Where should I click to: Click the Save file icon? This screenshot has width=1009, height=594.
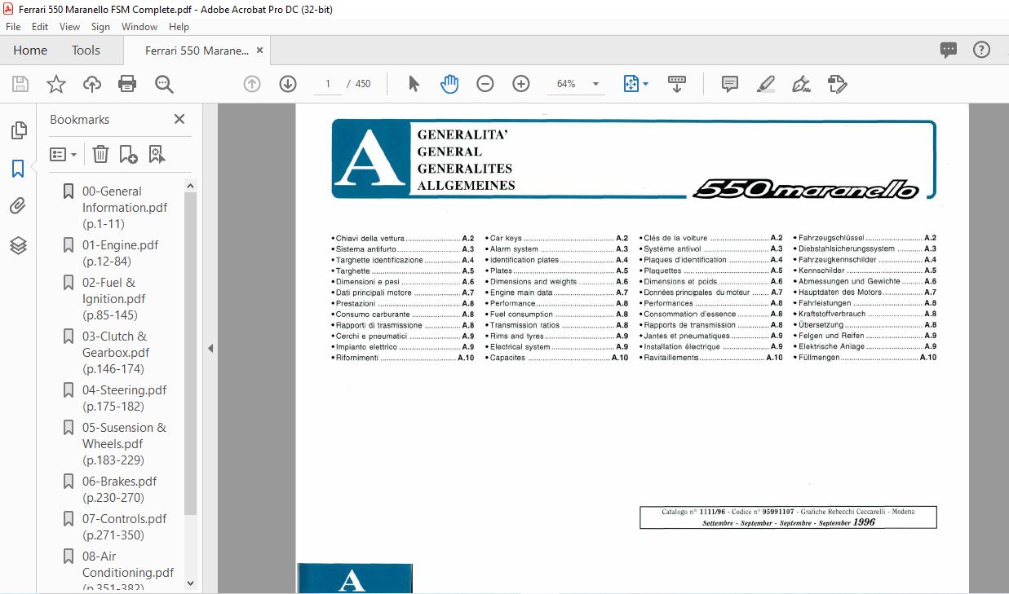[x=20, y=84]
